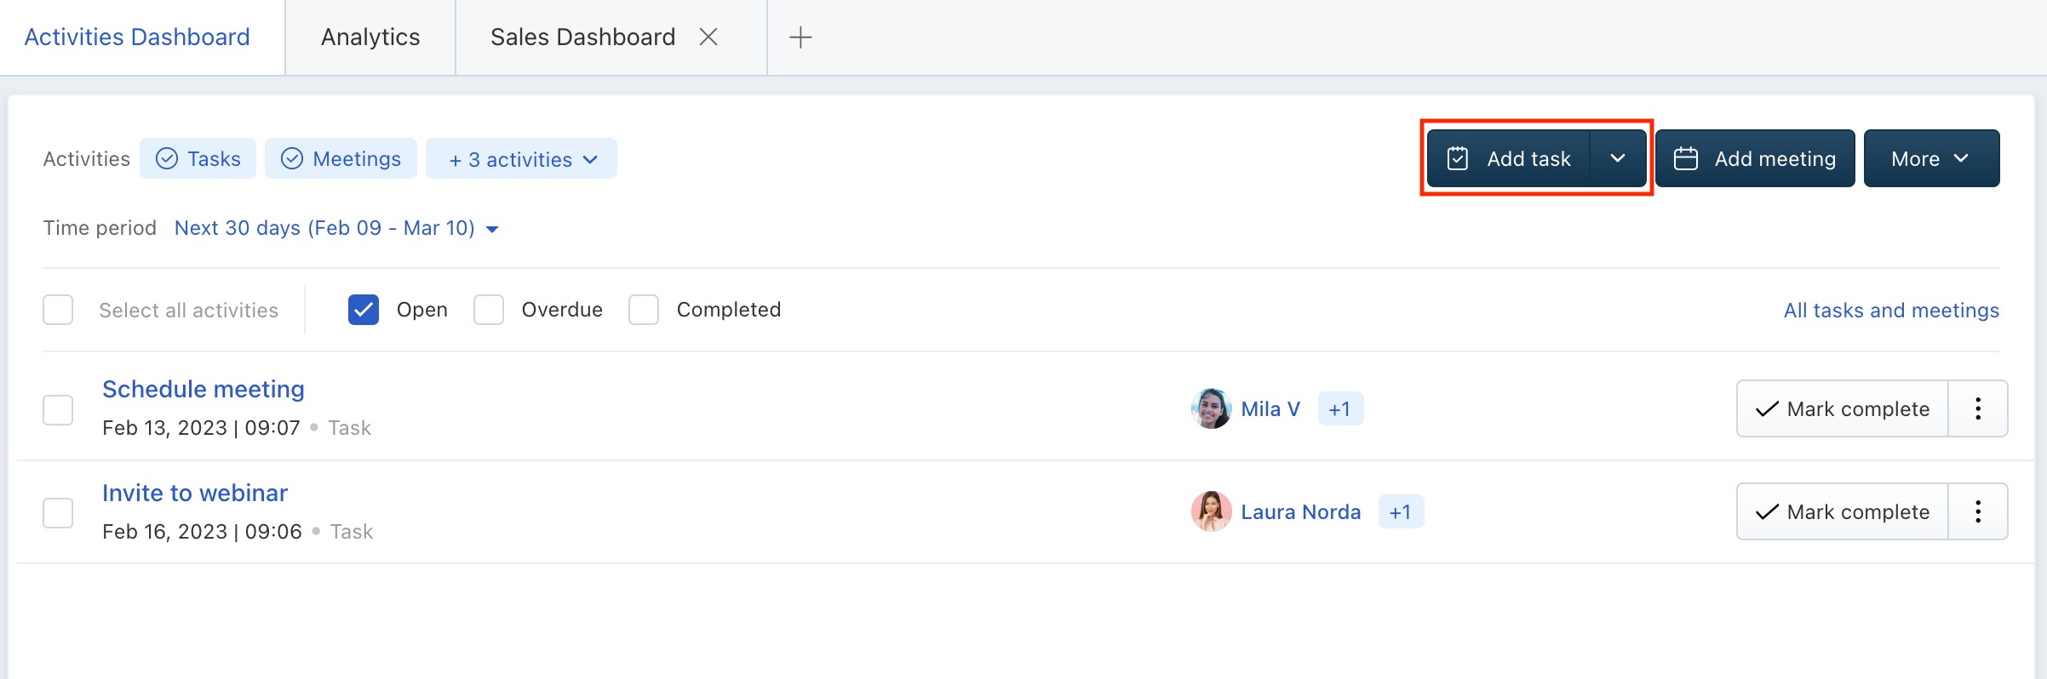
Task: Toggle the Tasks activity filter
Action: [x=198, y=158]
